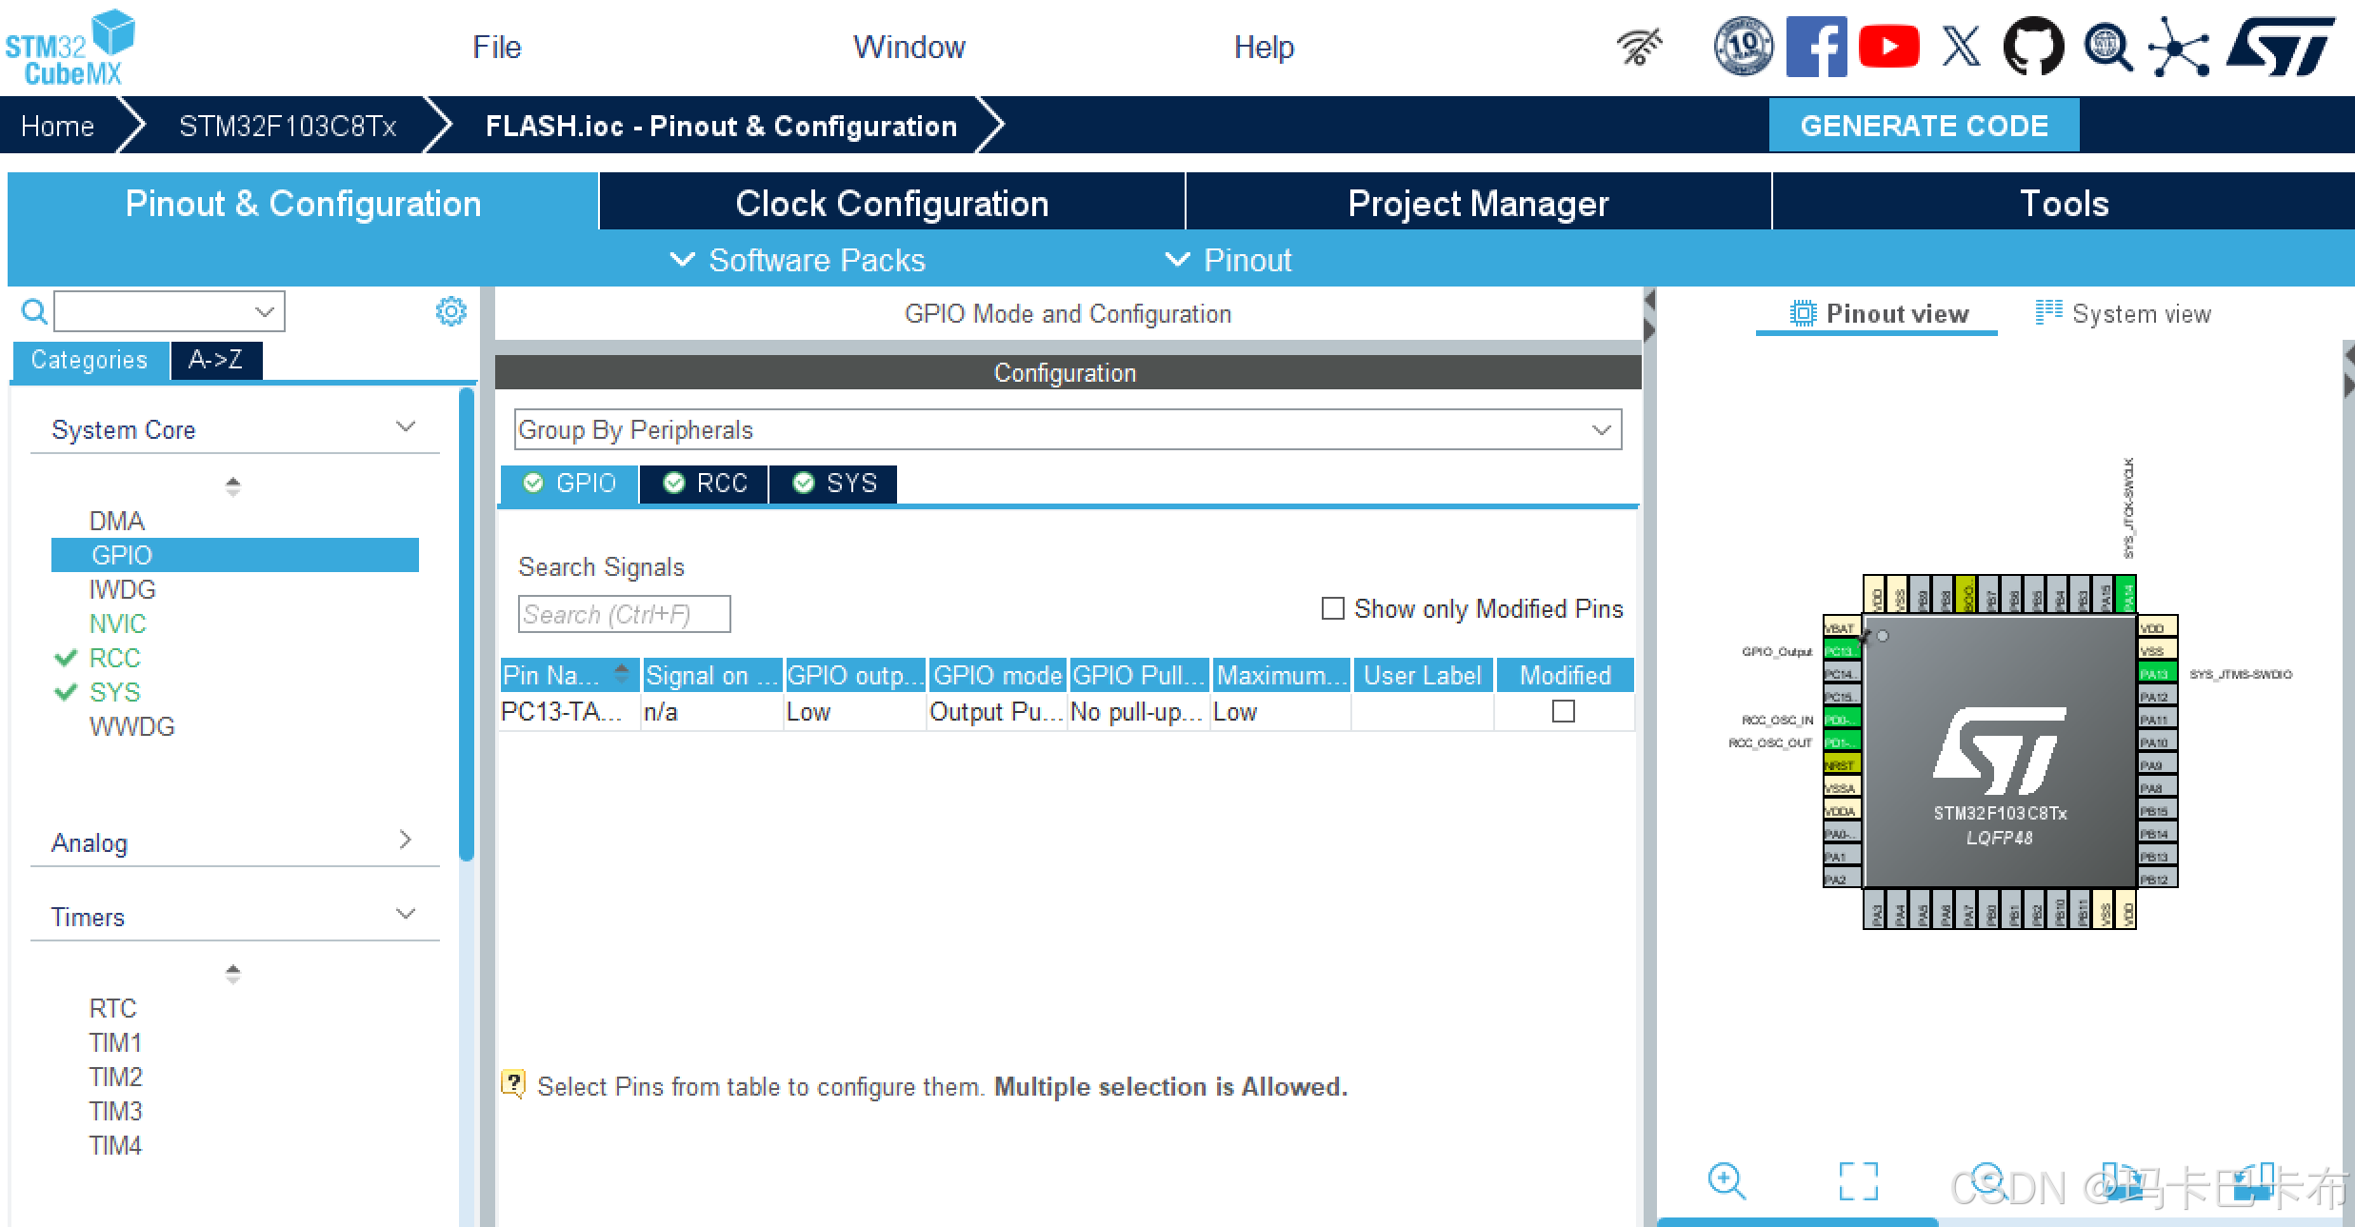Viewport: 2355px width, 1227px height.
Task: Click the zoom in magnifier icon
Action: point(1726,1181)
